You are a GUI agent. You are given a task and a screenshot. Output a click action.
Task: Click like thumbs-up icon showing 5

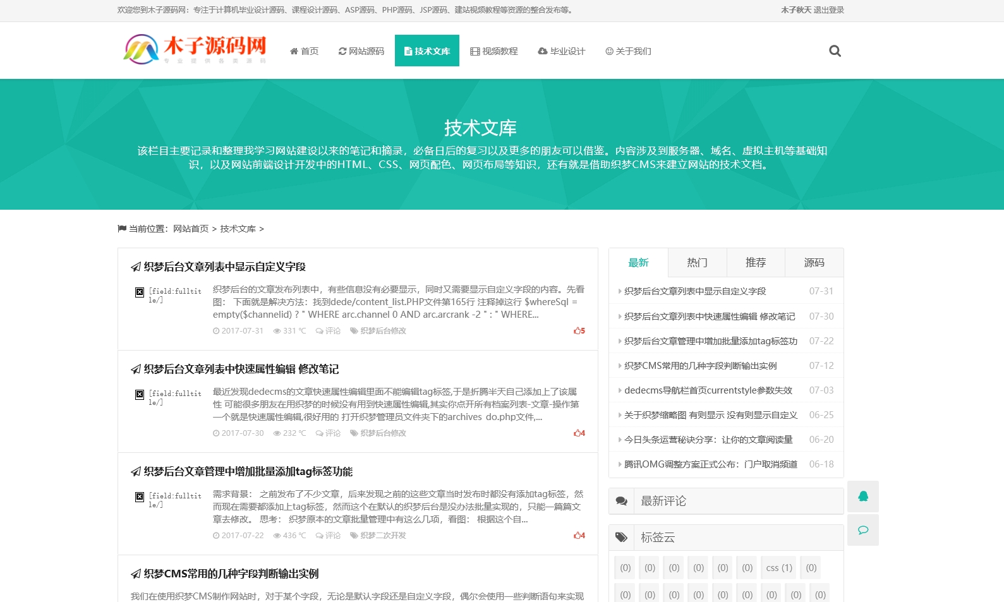[579, 331]
